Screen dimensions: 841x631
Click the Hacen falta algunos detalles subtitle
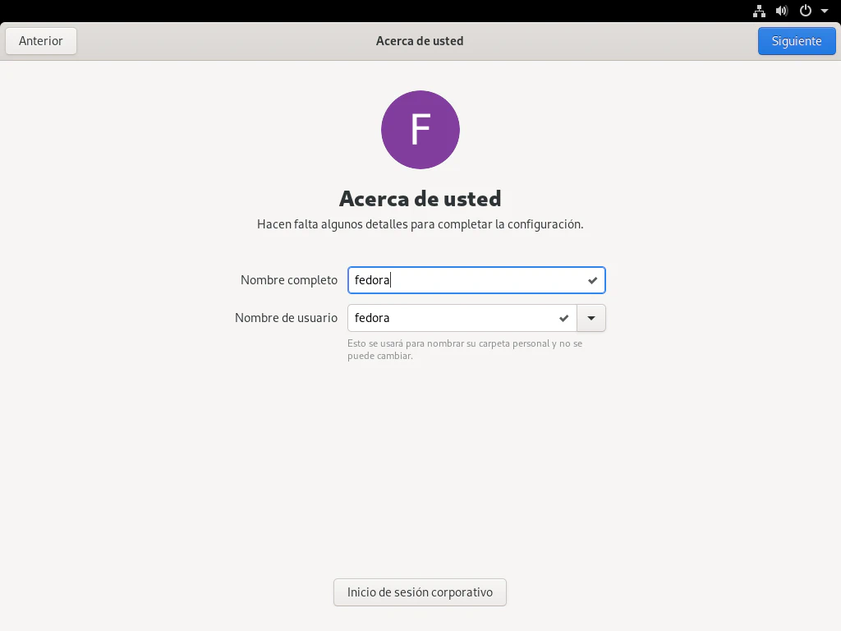420,224
